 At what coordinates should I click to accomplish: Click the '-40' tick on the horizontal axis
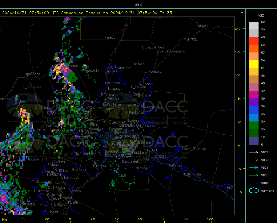(22, 219)
